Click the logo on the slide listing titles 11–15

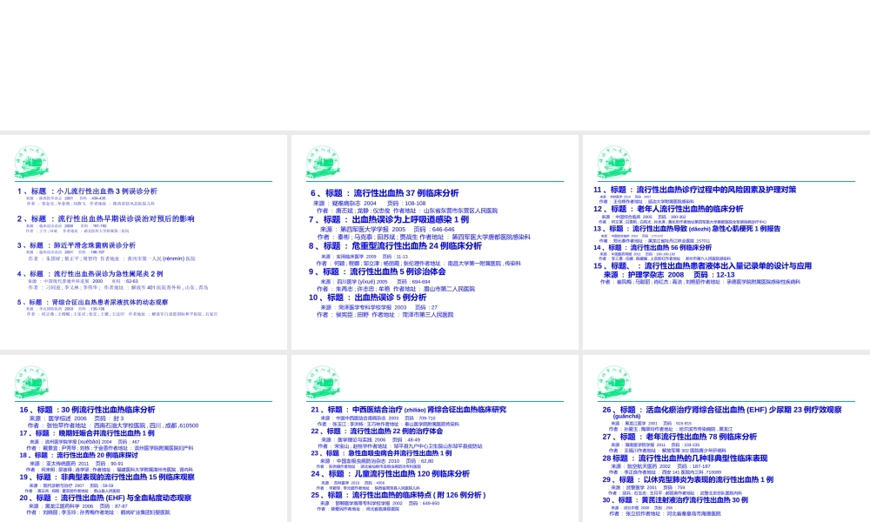(614, 163)
